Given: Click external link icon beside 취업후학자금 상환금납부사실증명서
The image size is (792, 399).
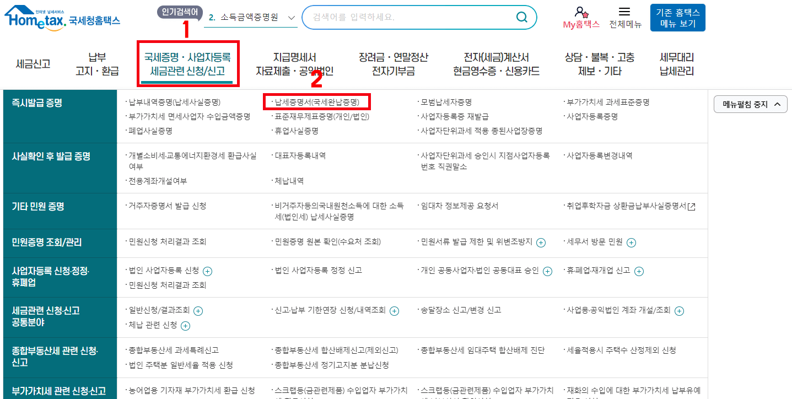Looking at the screenshot, I should tap(692, 206).
